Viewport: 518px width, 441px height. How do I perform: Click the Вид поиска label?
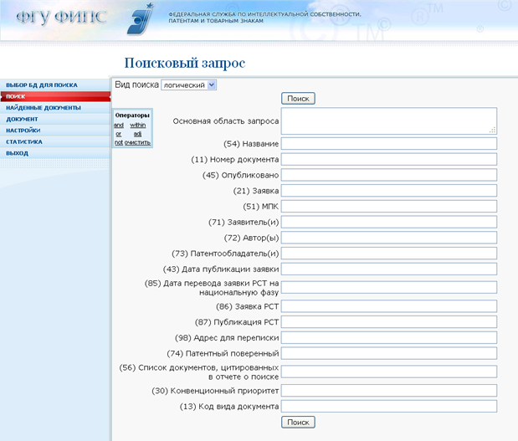(x=136, y=85)
